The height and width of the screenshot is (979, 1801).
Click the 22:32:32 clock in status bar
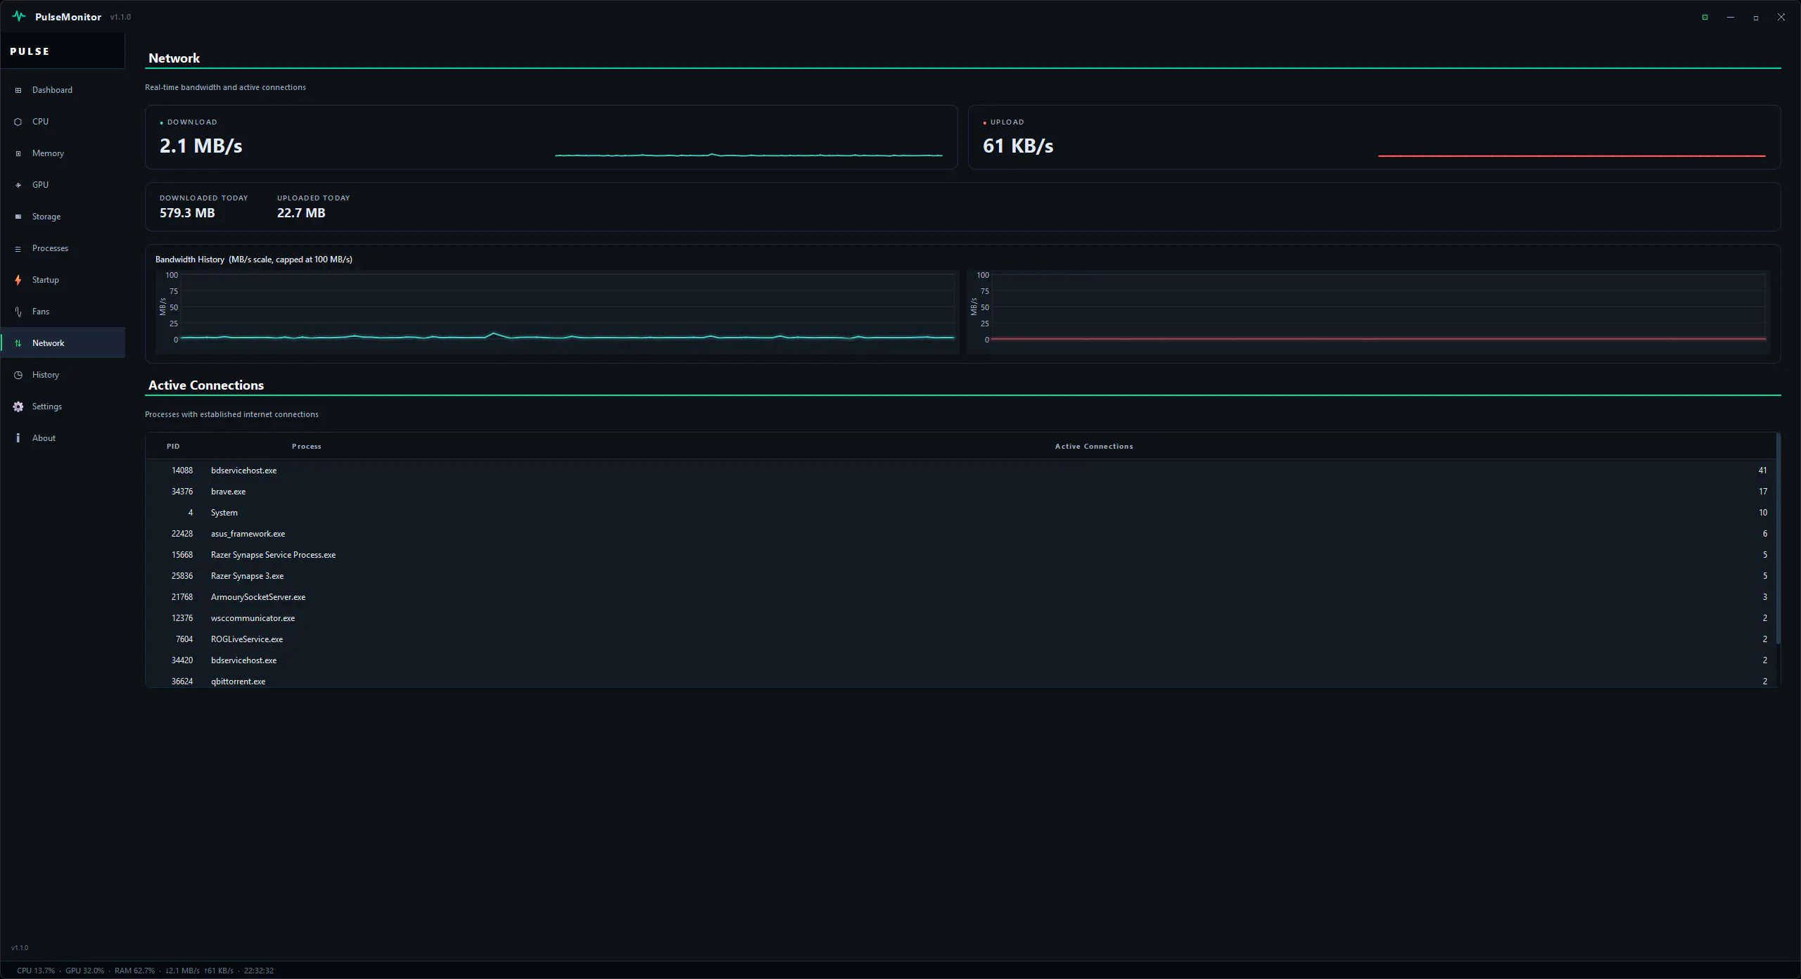click(x=259, y=971)
